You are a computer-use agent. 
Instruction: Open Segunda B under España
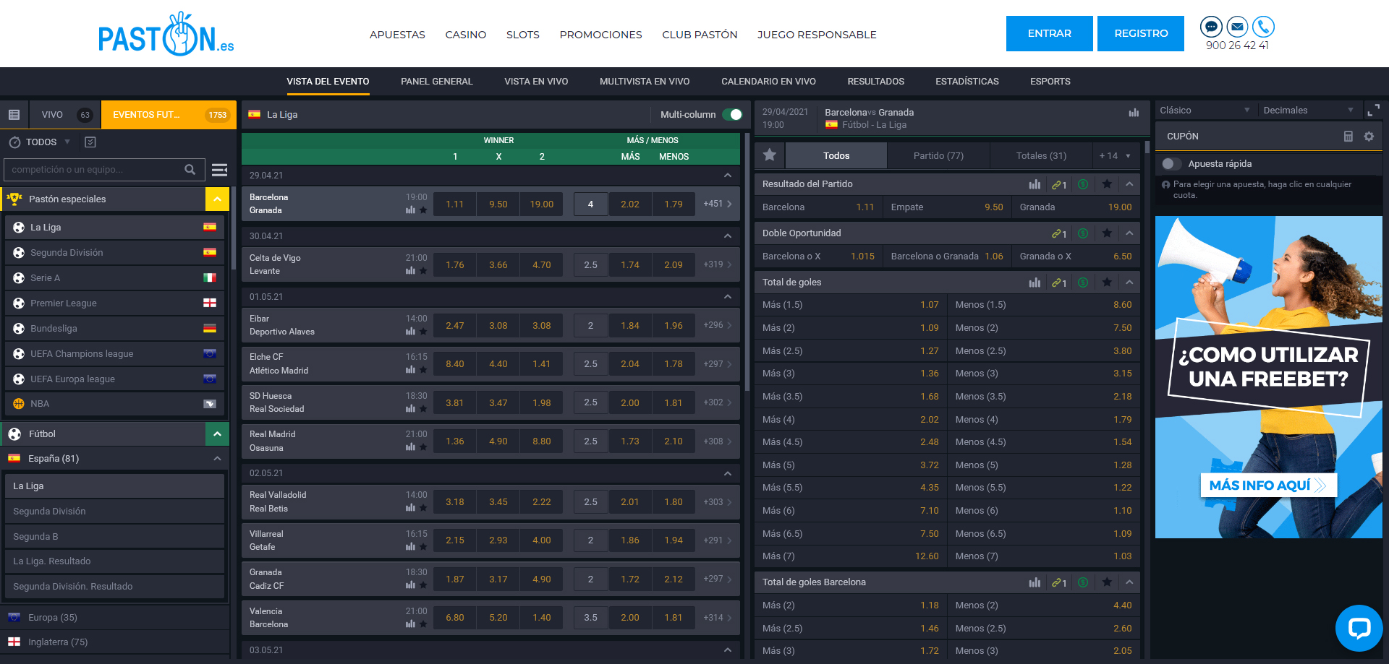pyautogui.click(x=114, y=536)
